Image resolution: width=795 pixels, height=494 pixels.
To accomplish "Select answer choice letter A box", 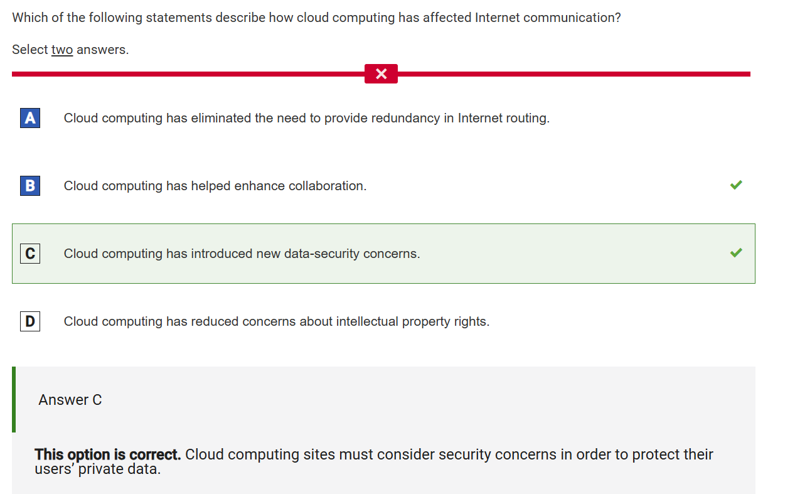I will point(30,118).
